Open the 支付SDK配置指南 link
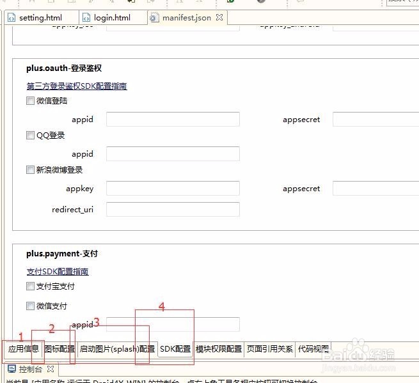 58,271
